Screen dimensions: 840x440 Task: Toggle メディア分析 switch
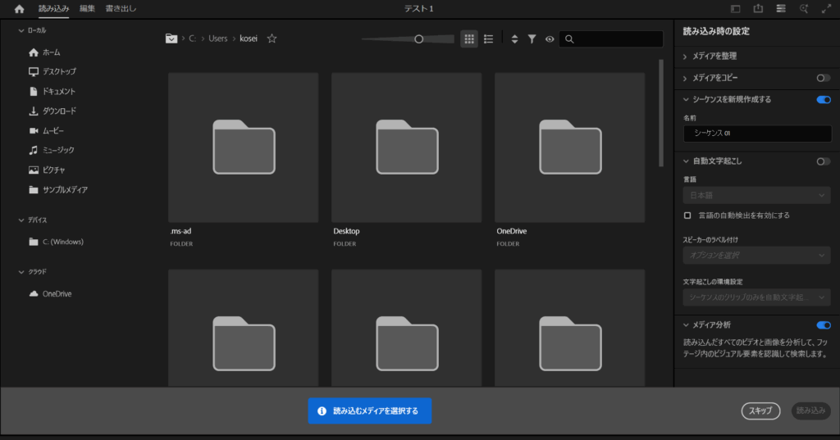click(824, 325)
